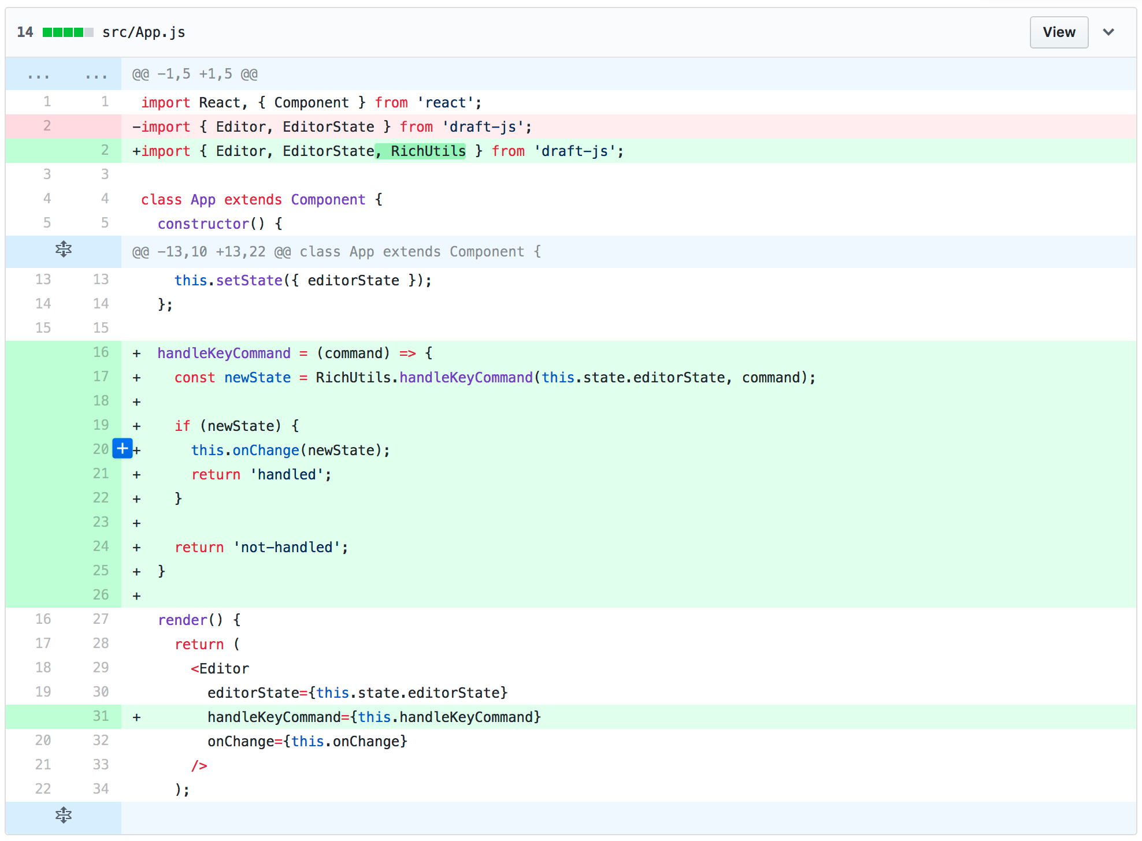Click new line number 16 beside handleKeyCommand
The width and height of the screenshot is (1142, 841).
click(x=100, y=353)
